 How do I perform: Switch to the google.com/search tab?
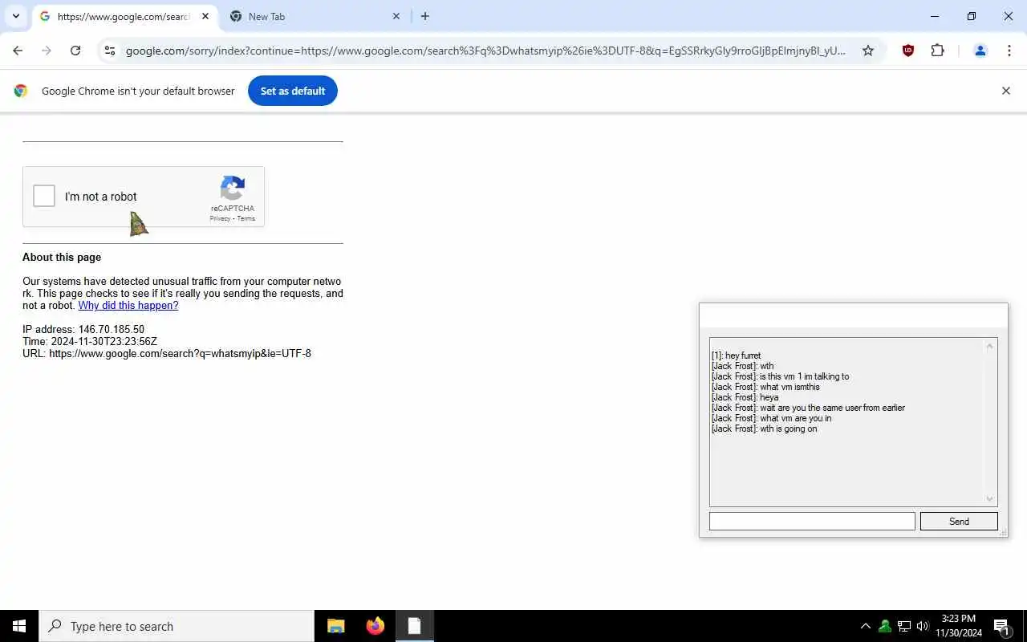pyautogui.click(x=124, y=16)
